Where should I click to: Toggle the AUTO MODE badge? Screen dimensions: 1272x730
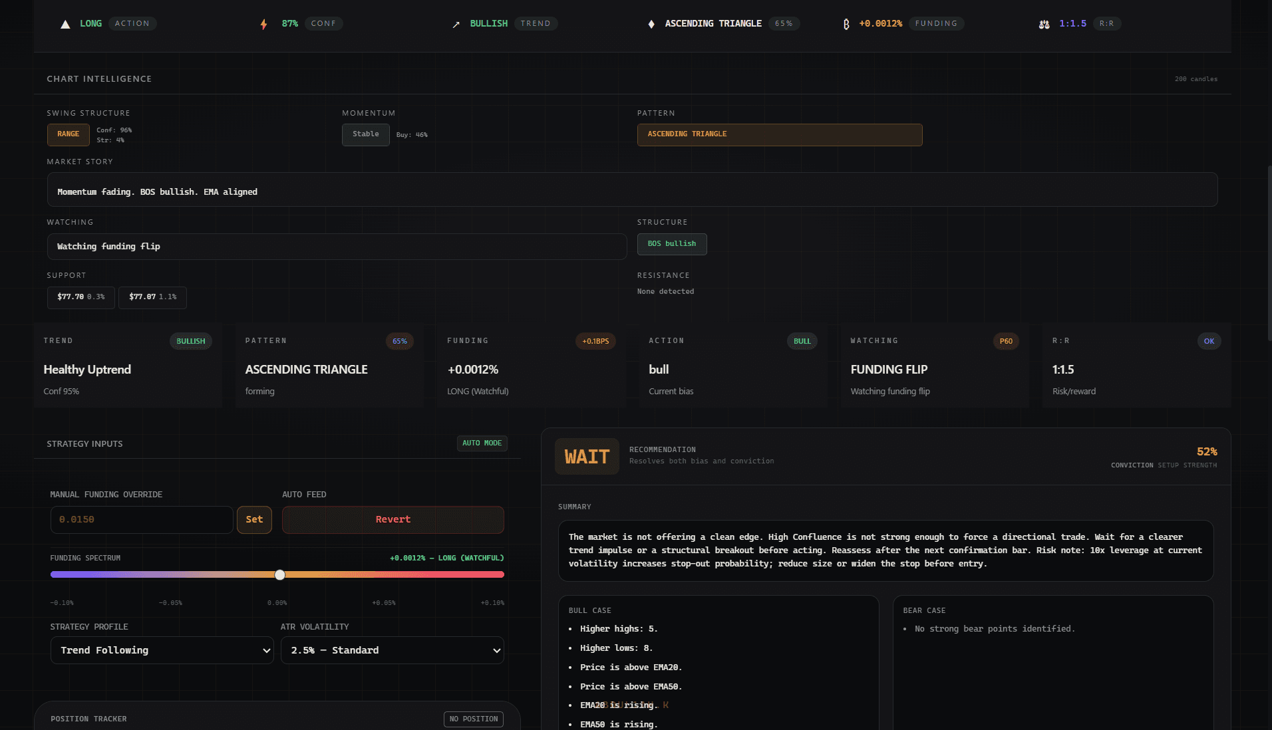482,443
